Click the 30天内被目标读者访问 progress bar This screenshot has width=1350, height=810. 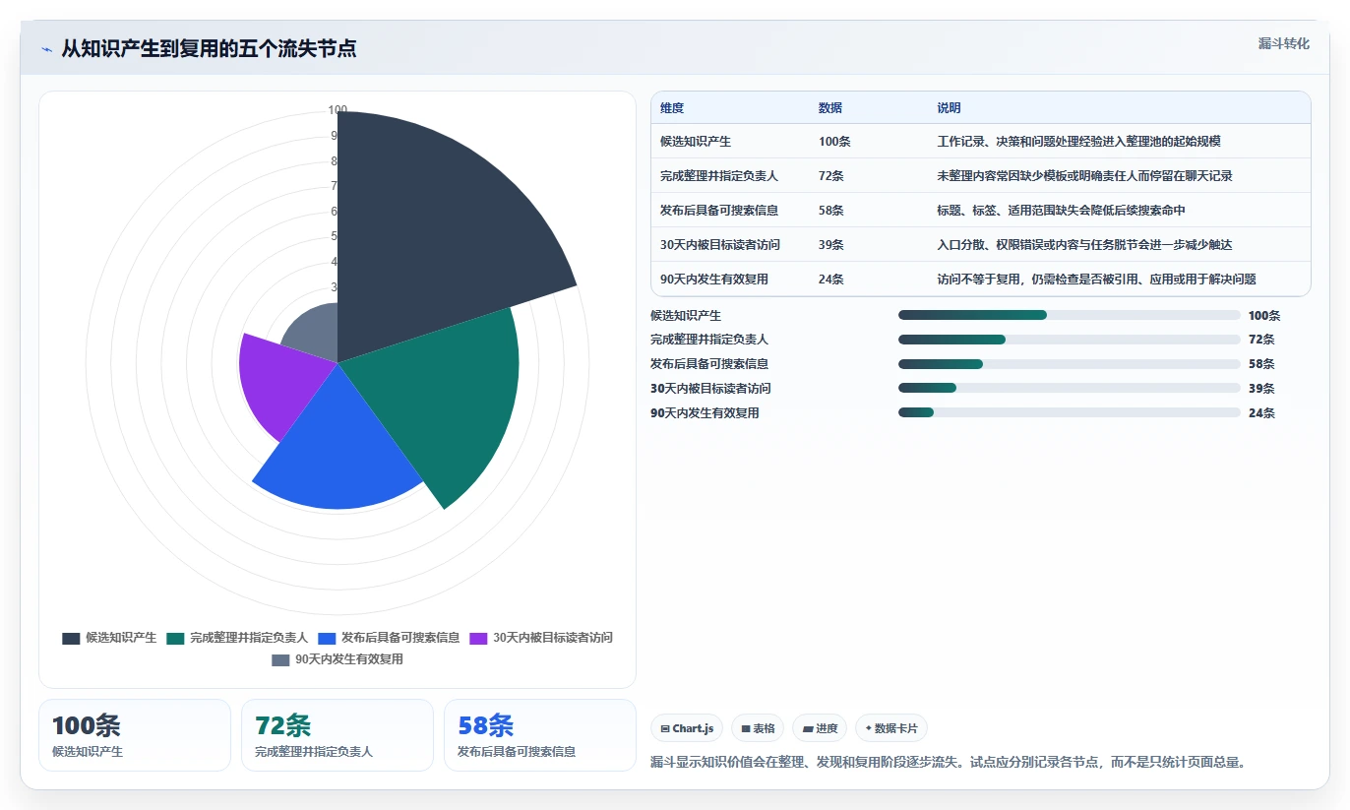pos(1069,389)
